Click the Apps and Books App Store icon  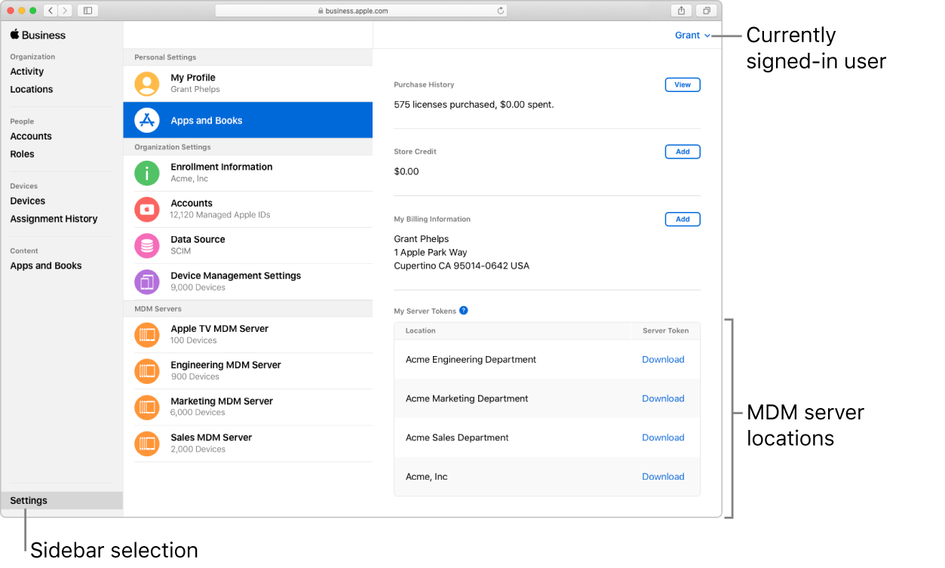(147, 121)
